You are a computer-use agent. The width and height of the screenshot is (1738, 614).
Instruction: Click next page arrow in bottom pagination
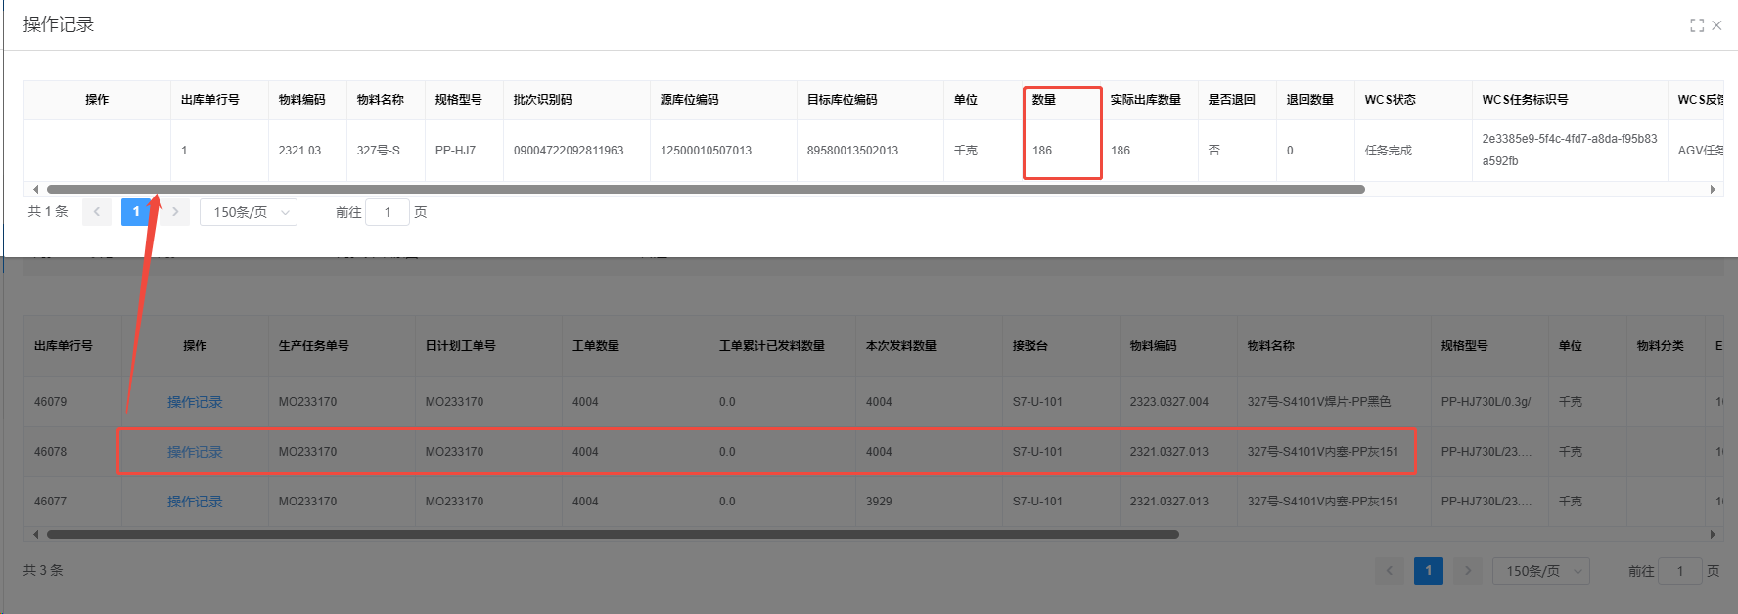[1467, 571]
